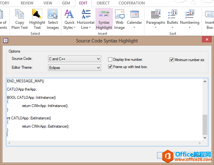Toggle Minimum number size checkbox
This screenshot has width=214, height=165.
tap(172, 60)
